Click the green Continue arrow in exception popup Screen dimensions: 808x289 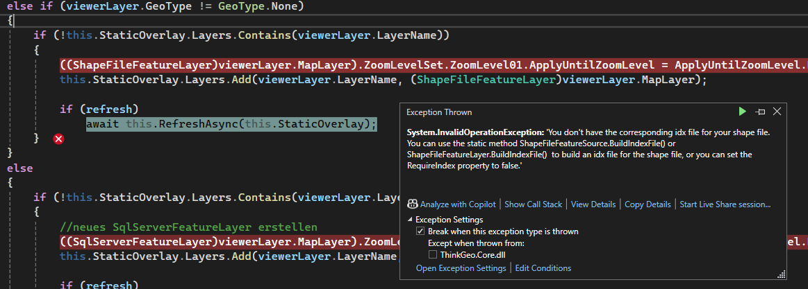coord(742,112)
